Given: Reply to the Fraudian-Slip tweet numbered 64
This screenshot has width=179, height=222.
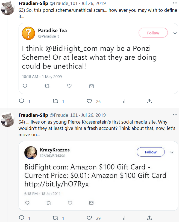Looking at the screenshot, I should pyautogui.click(x=22, y=218).
